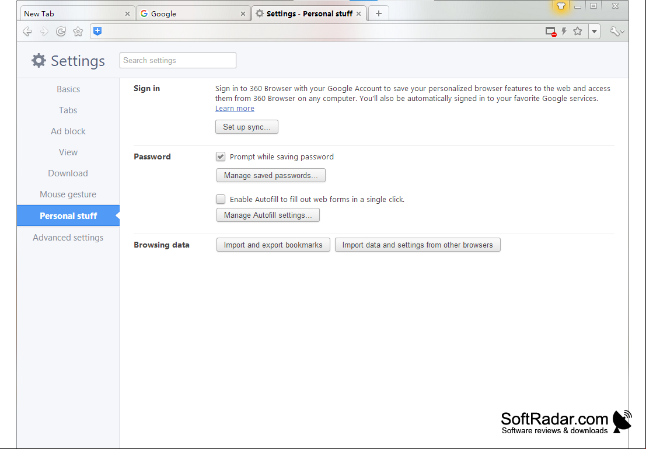Open the address bar dropdown arrow
646x449 pixels.
click(x=594, y=32)
